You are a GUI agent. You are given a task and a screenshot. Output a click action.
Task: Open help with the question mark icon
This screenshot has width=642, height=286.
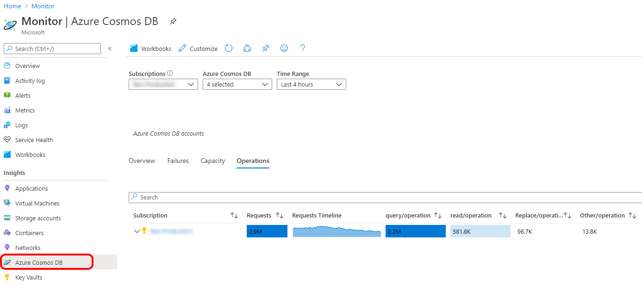(302, 48)
